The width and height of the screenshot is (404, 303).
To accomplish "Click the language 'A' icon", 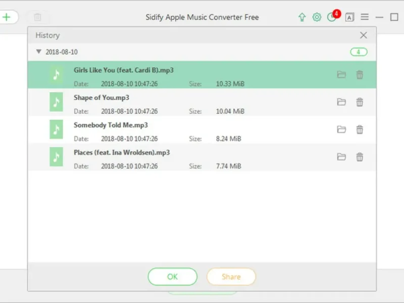I will click(349, 17).
